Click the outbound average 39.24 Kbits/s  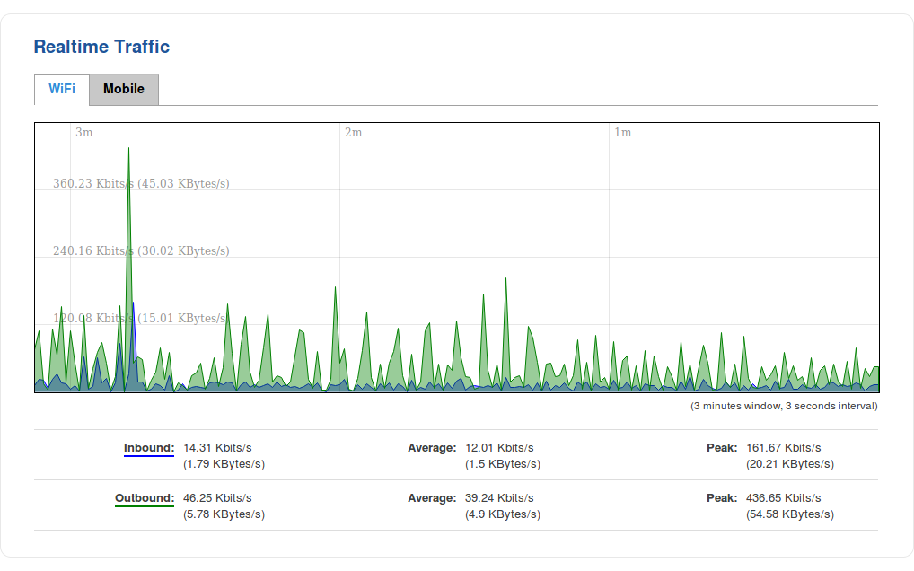pos(499,498)
